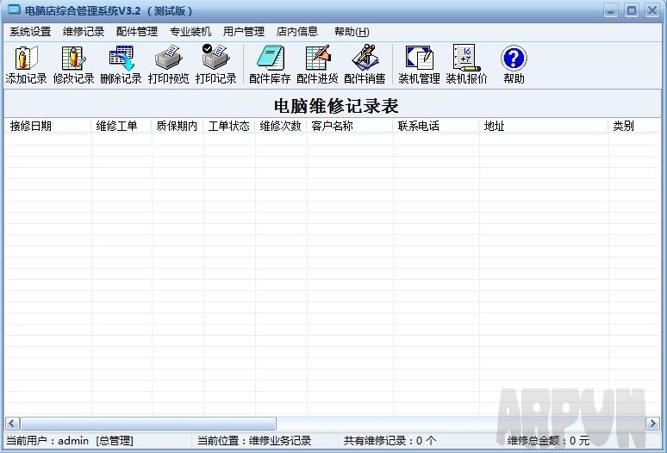Click the 维修次数 column header

[x=281, y=126]
